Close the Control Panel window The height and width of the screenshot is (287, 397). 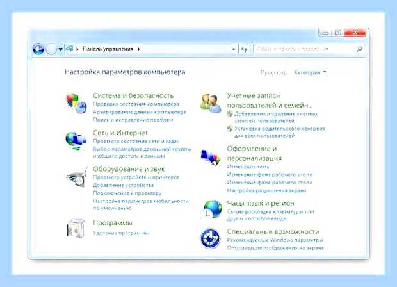pyautogui.click(x=355, y=33)
